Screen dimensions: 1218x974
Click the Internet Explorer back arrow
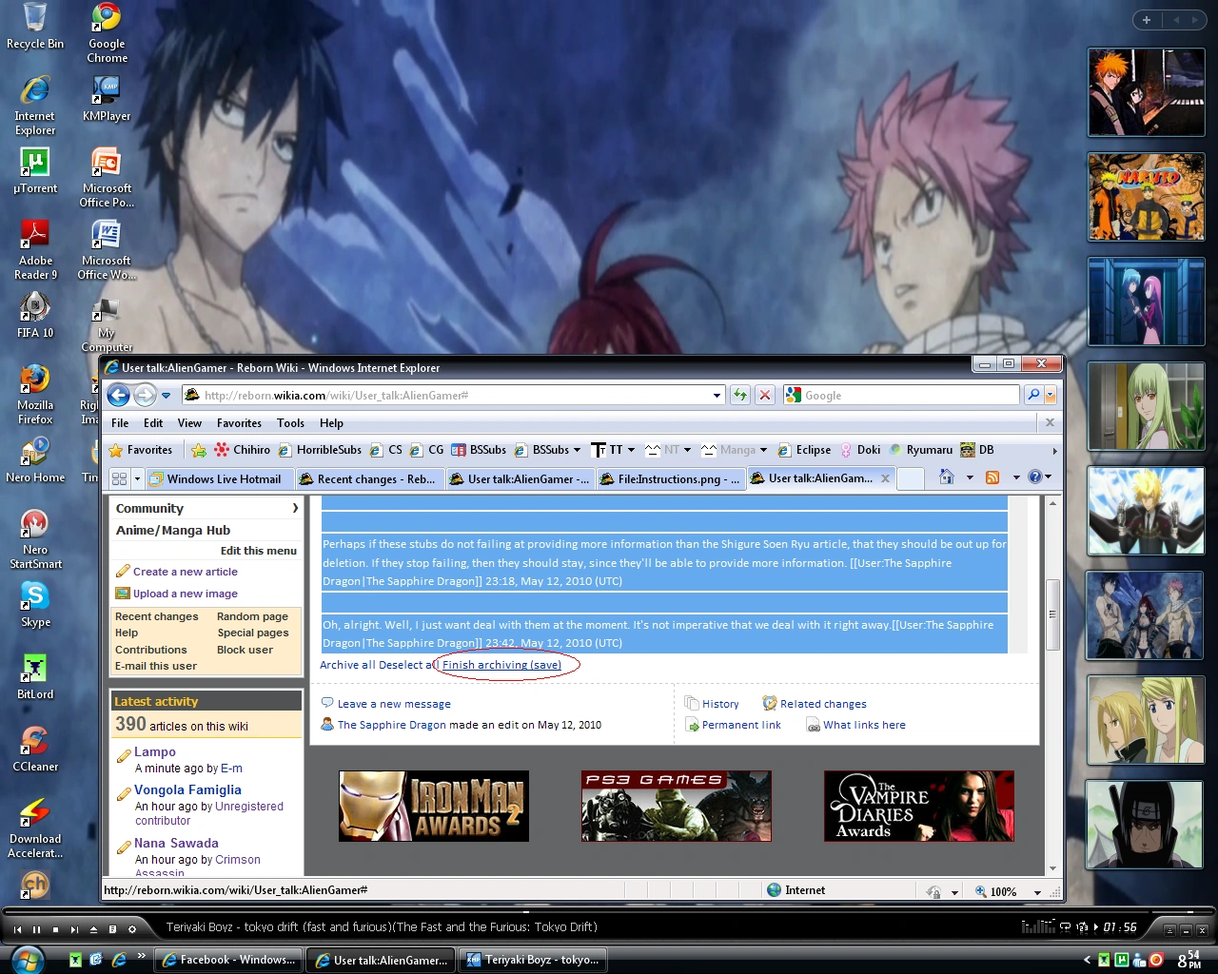point(118,395)
